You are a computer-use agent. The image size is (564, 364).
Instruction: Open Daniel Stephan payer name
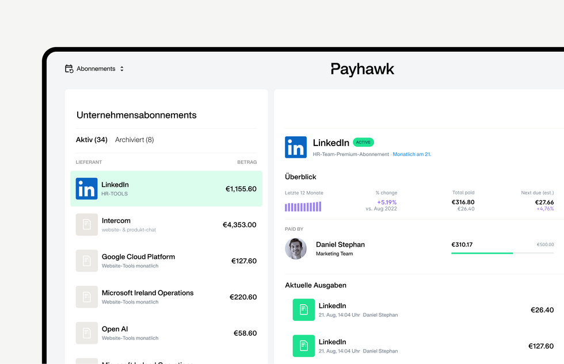pos(340,245)
